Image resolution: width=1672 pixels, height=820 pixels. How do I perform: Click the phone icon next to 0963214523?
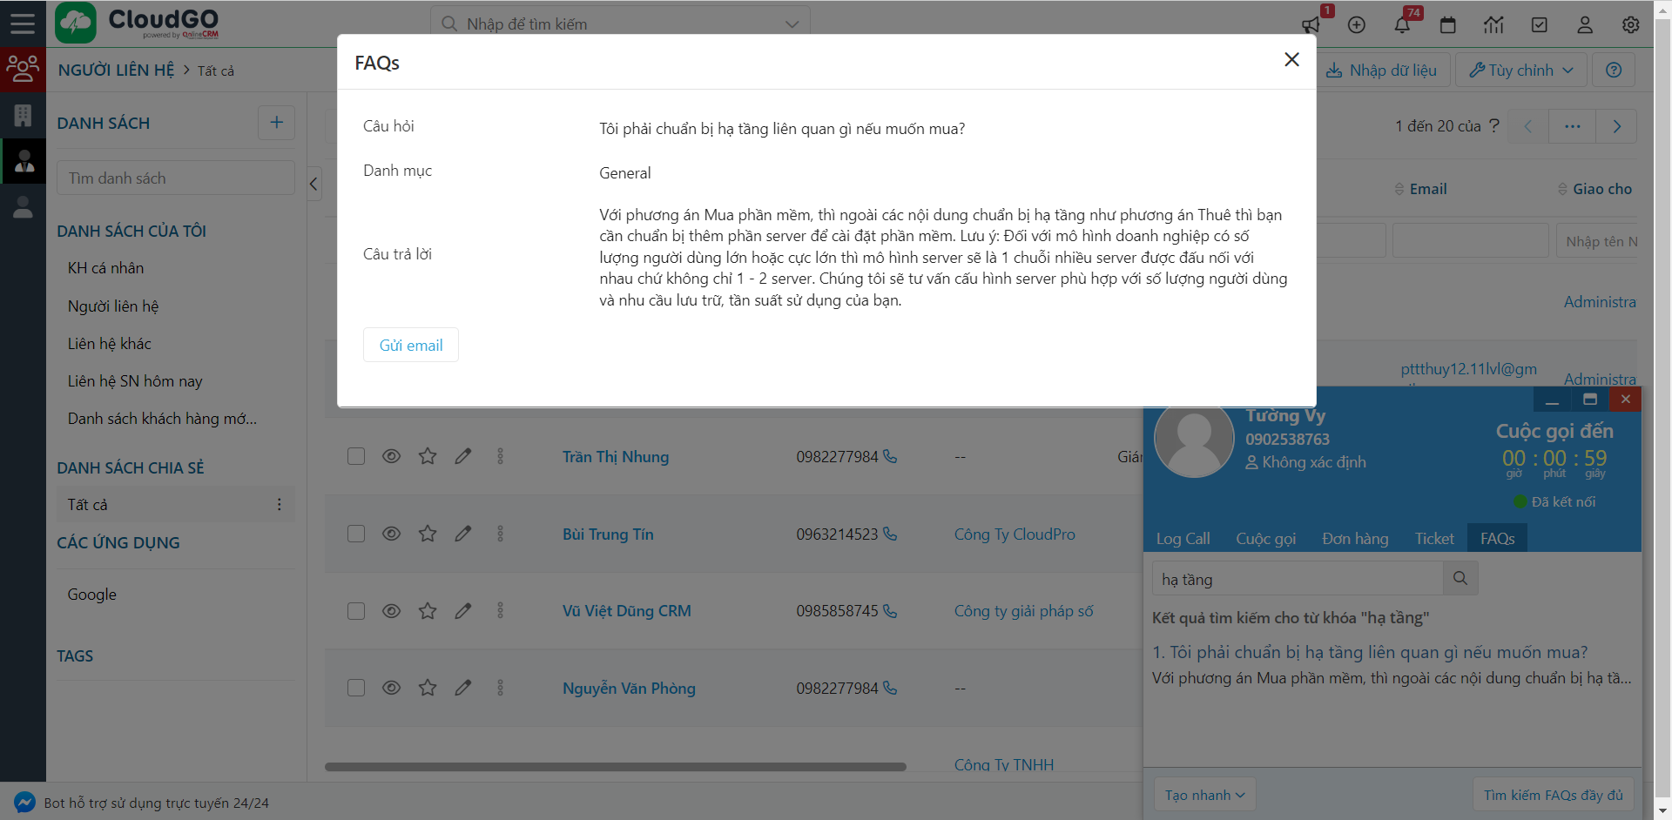[890, 534]
